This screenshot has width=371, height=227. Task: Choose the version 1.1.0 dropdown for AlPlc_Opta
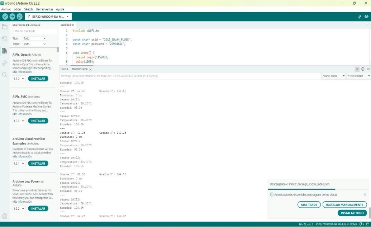pyautogui.click(x=19, y=79)
